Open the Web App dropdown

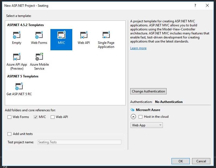coord(147,125)
